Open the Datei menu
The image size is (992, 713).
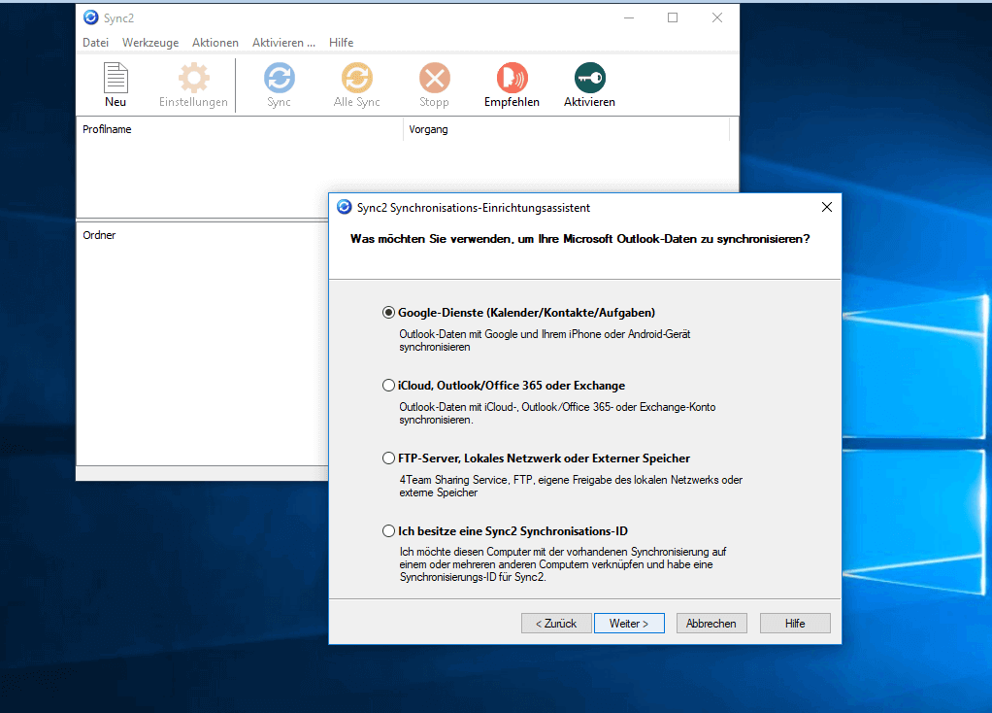coord(95,43)
